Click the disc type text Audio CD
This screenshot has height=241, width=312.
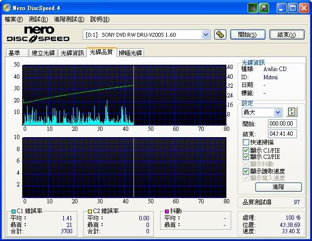click(x=275, y=69)
